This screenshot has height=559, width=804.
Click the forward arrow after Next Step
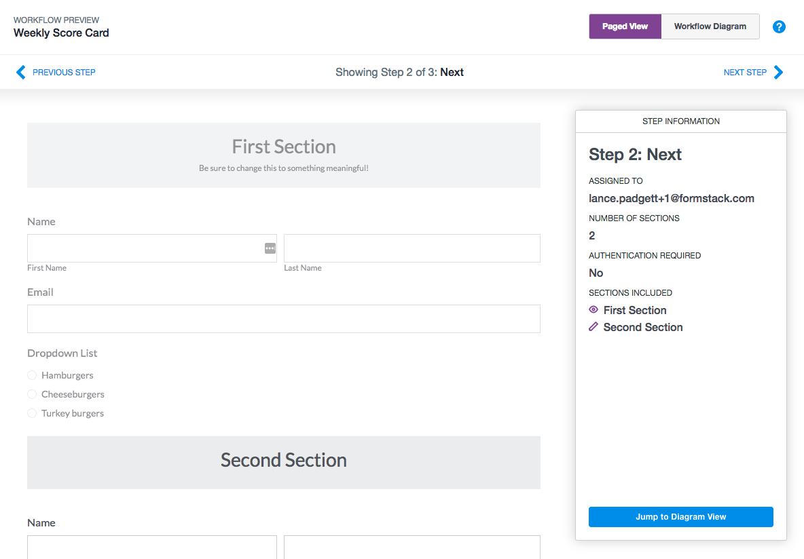[780, 72]
